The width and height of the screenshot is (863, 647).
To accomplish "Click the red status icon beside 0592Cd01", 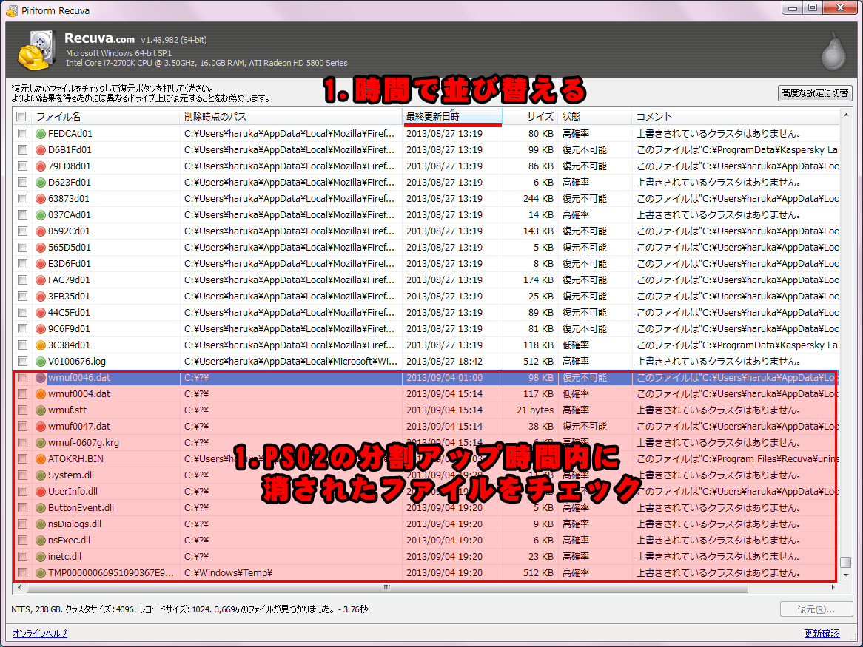I will point(40,231).
